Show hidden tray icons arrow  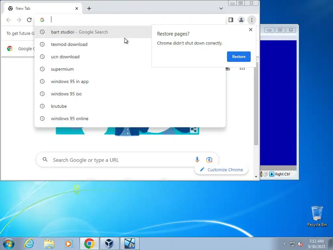pos(284,244)
